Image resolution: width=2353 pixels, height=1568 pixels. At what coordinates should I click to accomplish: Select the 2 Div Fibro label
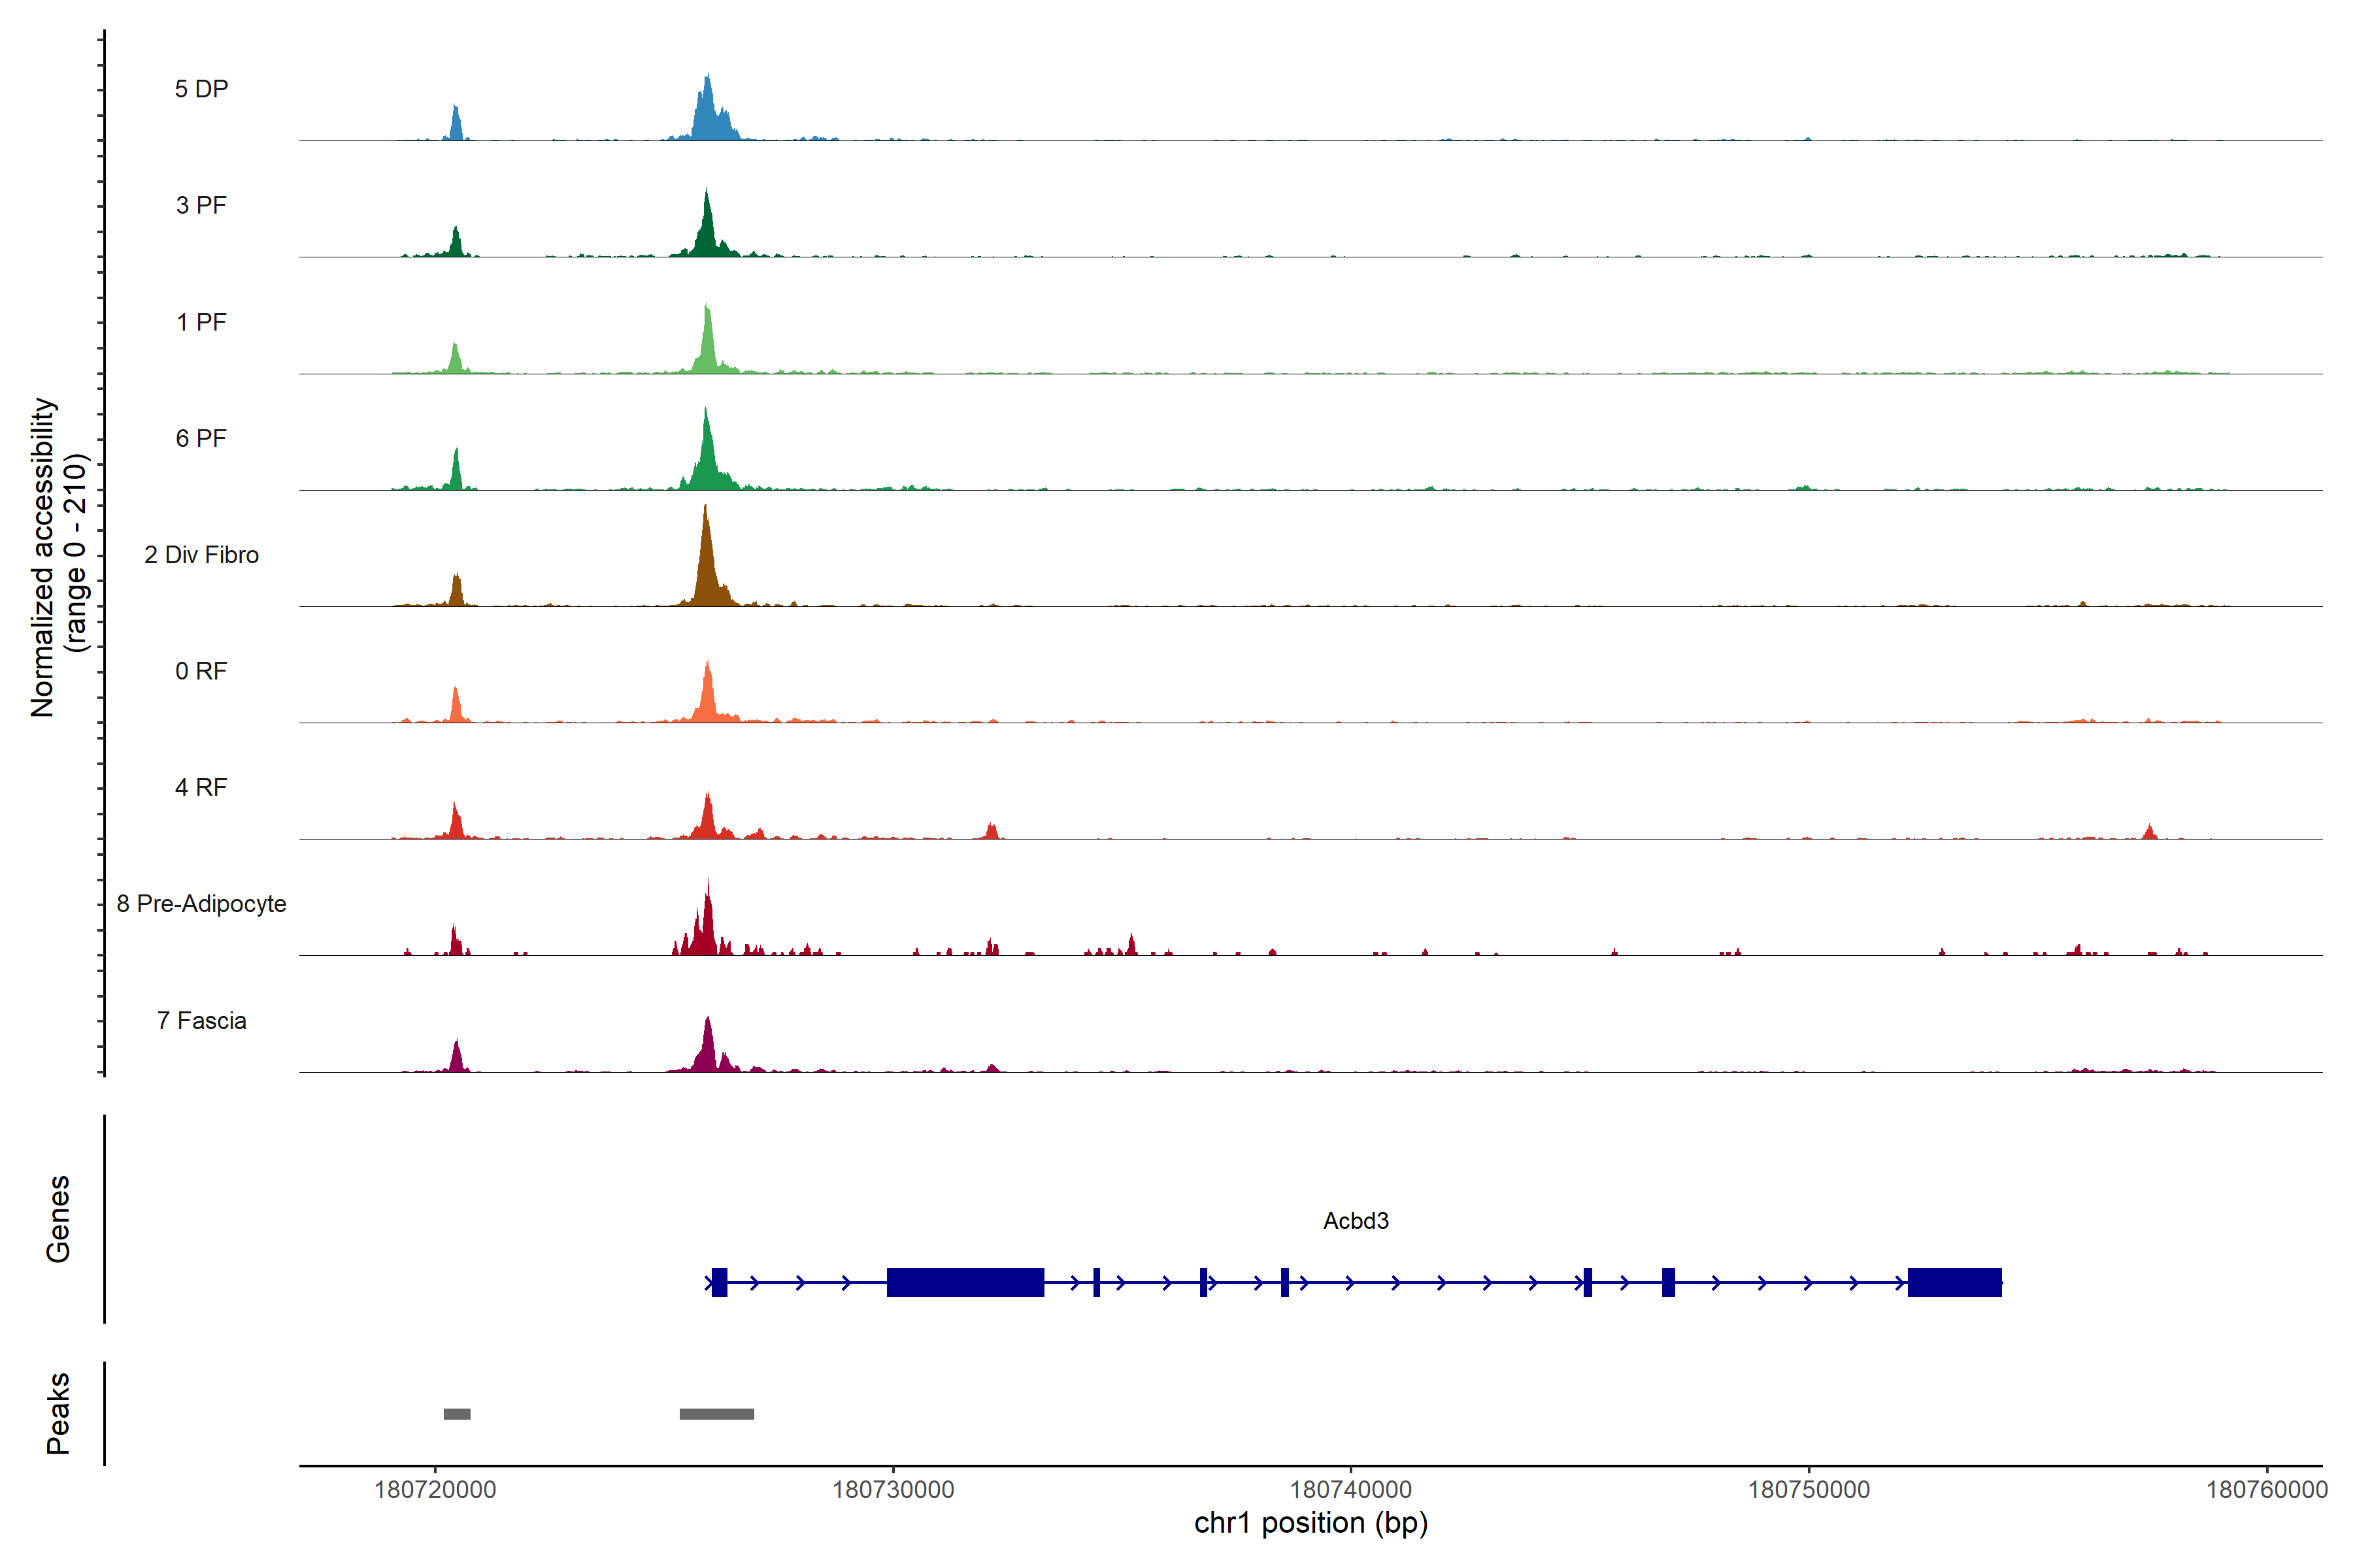pyautogui.click(x=201, y=555)
